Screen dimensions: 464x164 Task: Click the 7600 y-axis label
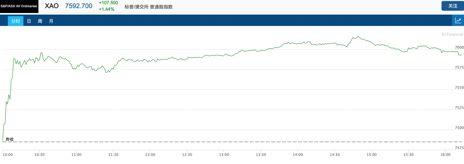pyautogui.click(x=459, y=47)
